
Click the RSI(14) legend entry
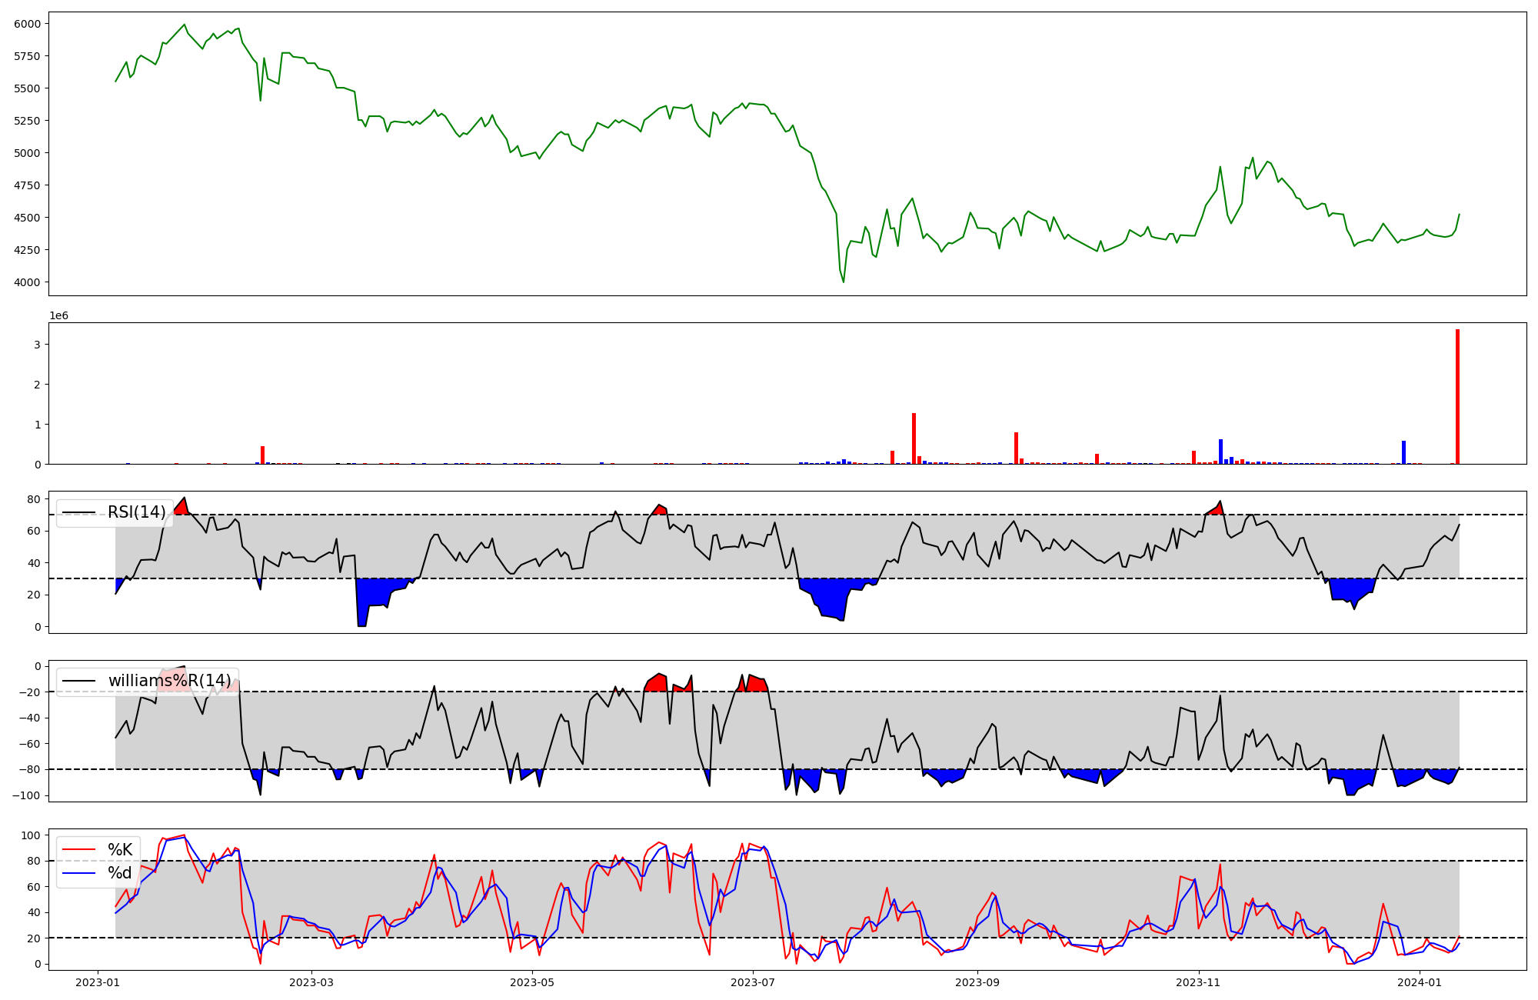pos(136,512)
